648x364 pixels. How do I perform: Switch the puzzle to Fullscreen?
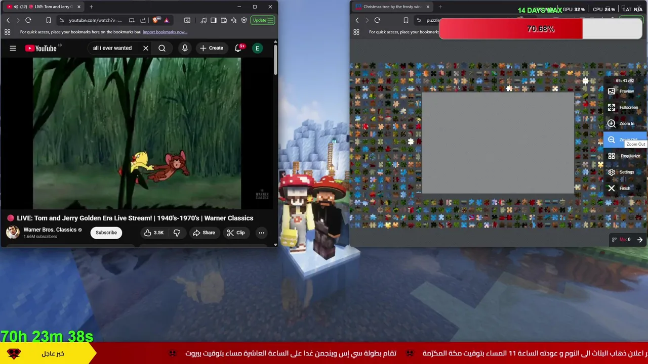click(625, 107)
